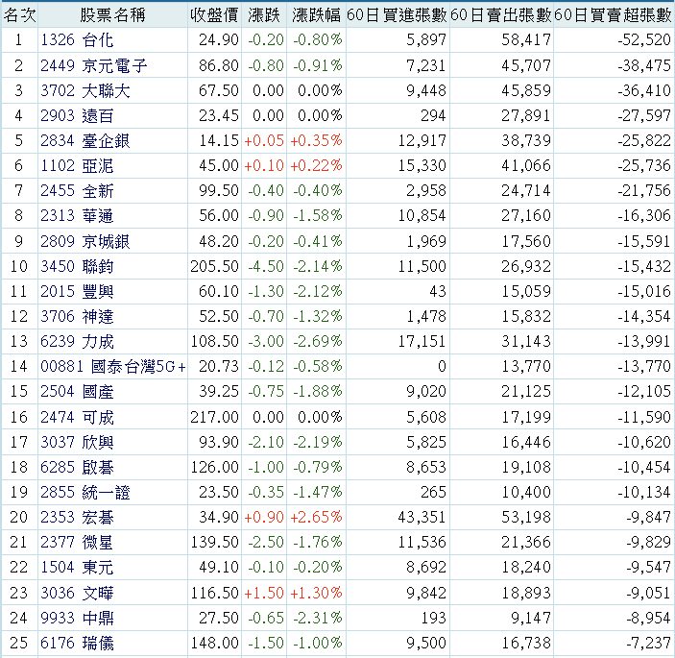Click the net value -7,237

point(649,643)
